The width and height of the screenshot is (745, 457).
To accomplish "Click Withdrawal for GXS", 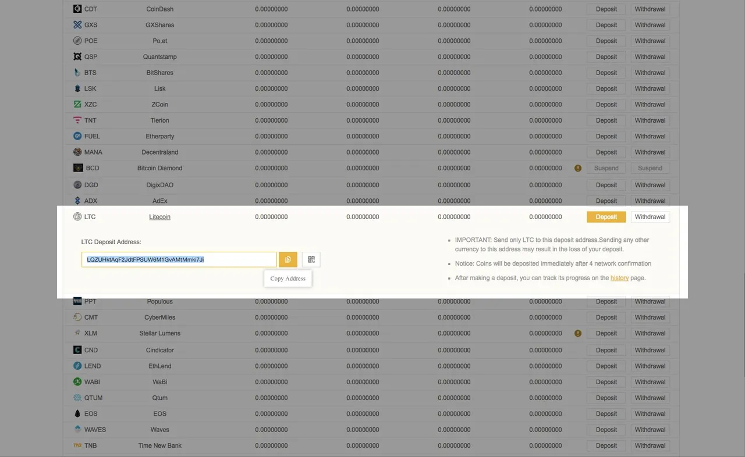I will pyautogui.click(x=650, y=25).
